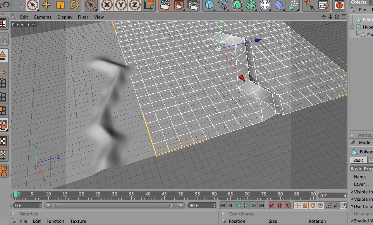Open the viewport Cameras menu
Screen dimensions: 373x225
click(42, 17)
